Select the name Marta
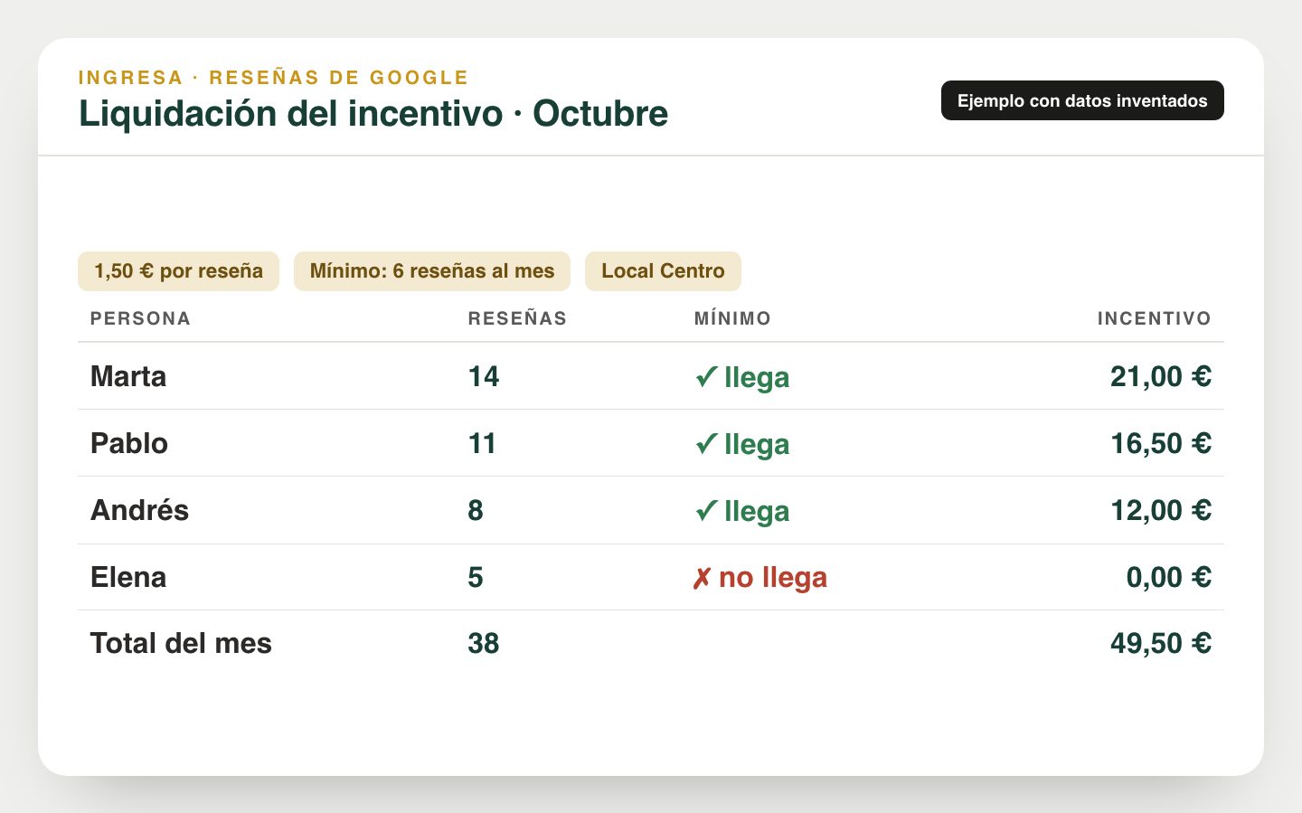 click(x=128, y=376)
